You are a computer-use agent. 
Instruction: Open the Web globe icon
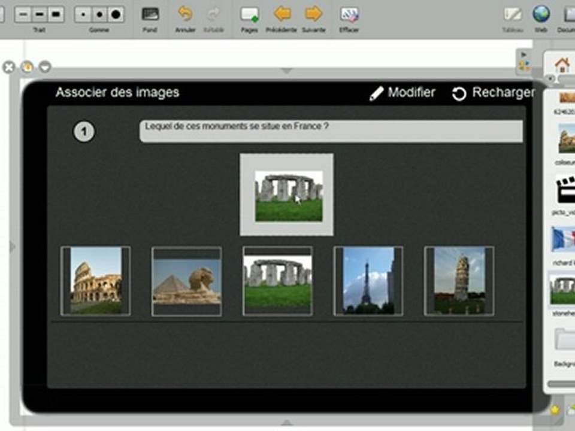(541, 14)
